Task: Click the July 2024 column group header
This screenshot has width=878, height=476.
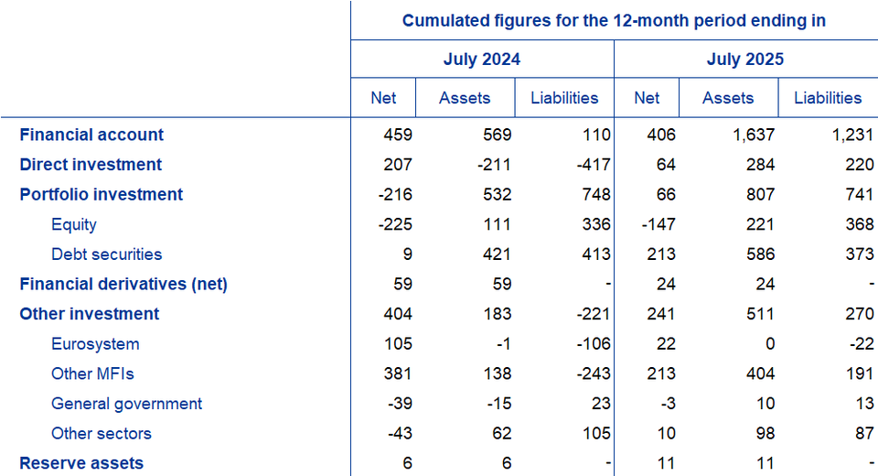Action: tap(482, 59)
